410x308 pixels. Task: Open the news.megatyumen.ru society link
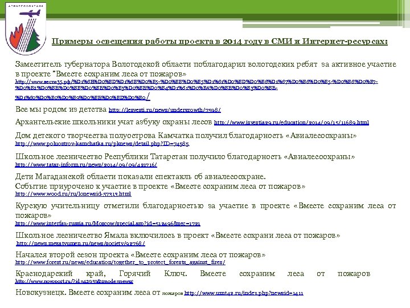tap(80, 244)
